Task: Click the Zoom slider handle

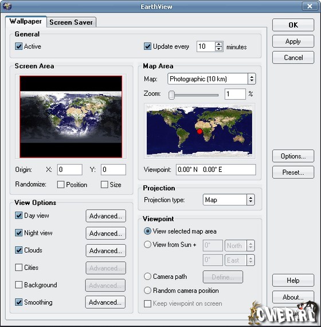Action: pyautogui.click(x=171, y=94)
